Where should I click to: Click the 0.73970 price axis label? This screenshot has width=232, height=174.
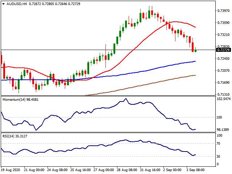223,11
